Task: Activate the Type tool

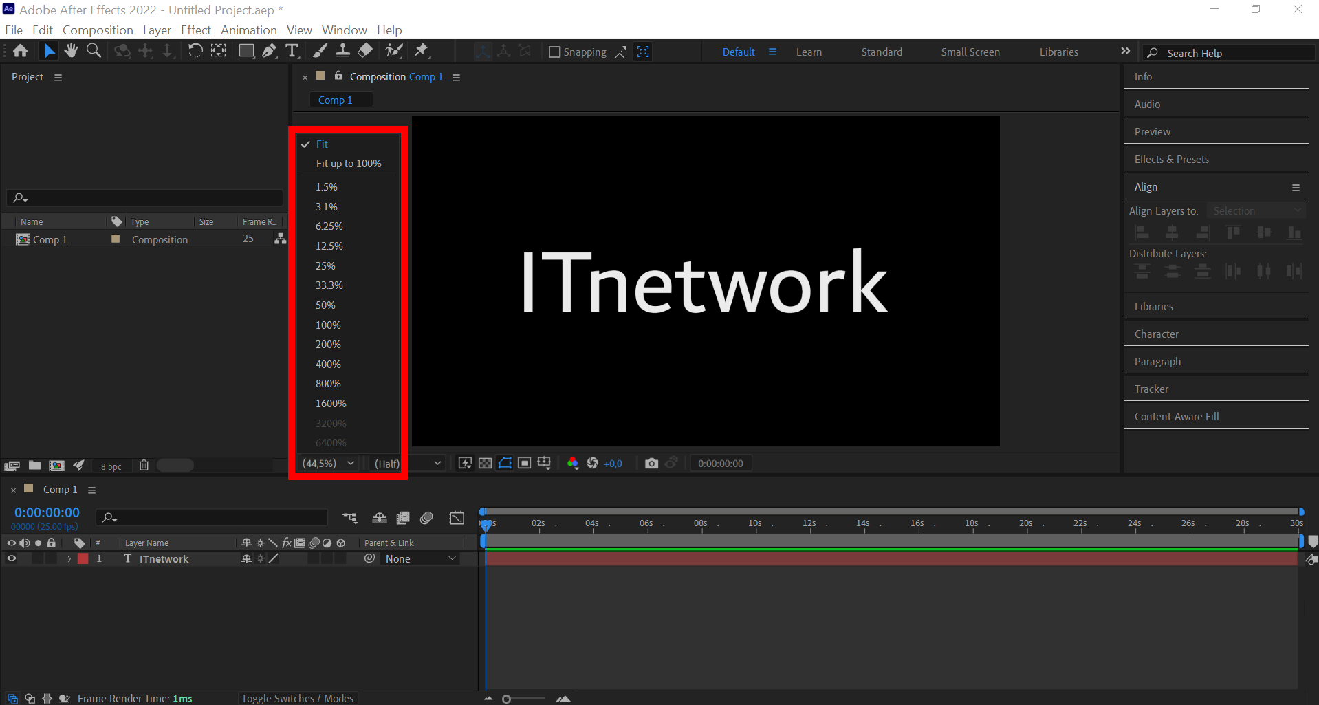Action: tap(292, 50)
